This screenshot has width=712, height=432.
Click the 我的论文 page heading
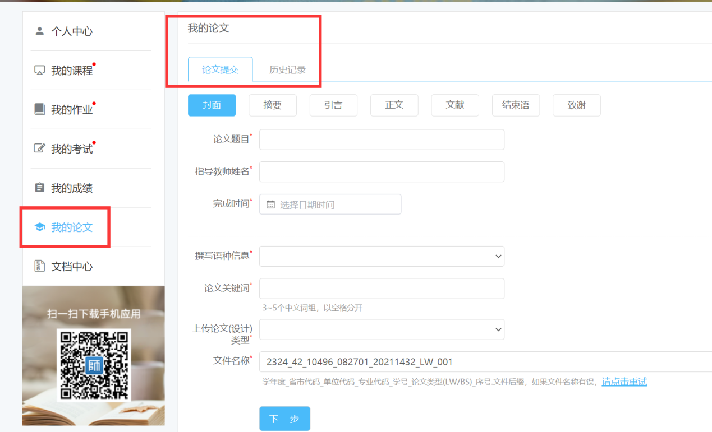pos(209,28)
